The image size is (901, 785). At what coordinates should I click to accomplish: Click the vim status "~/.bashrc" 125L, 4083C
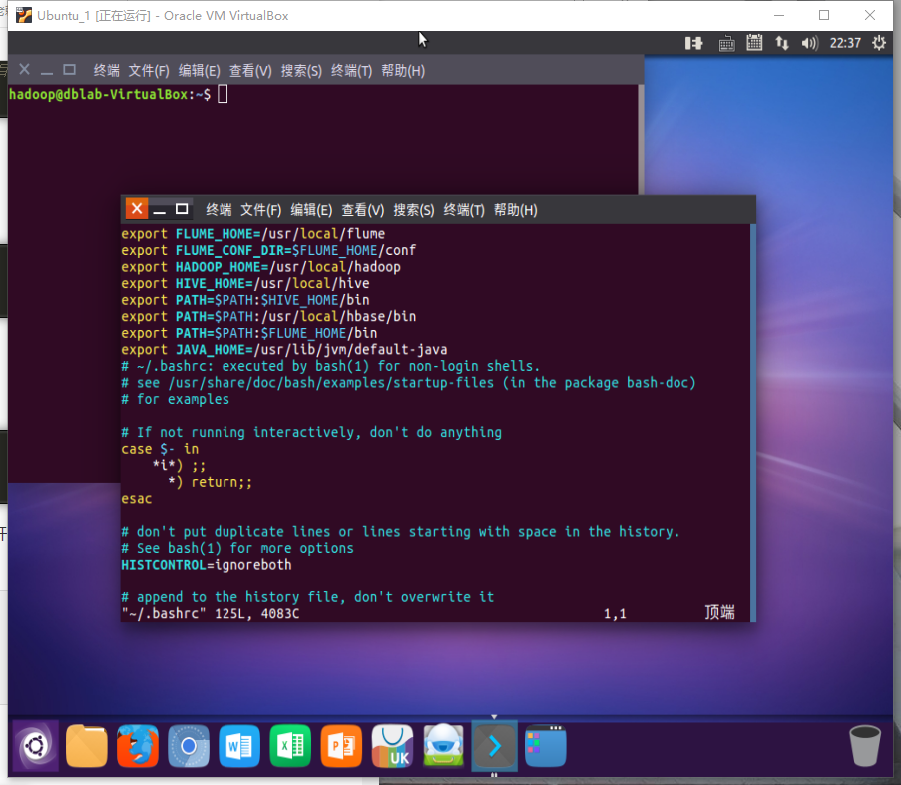211,613
